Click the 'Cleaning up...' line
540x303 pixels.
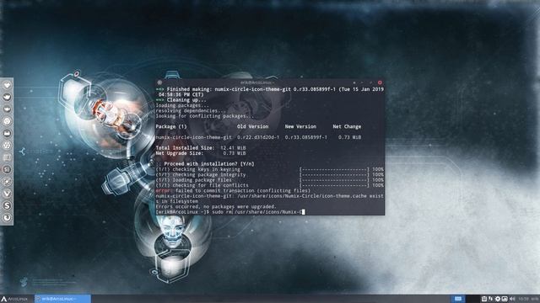pyautogui.click(x=181, y=100)
